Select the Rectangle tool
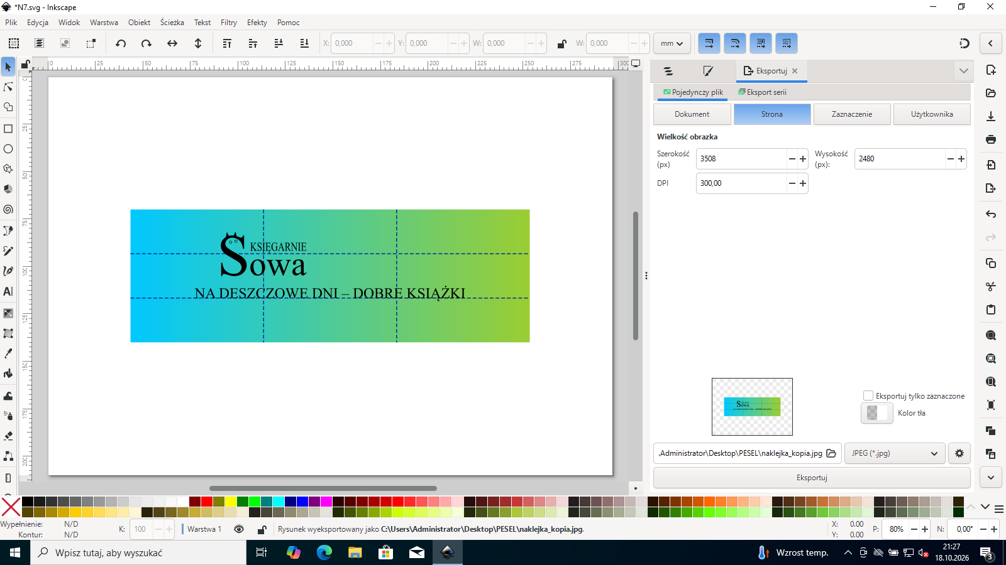This screenshot has width=1006, height=565. tap(8, 129)
